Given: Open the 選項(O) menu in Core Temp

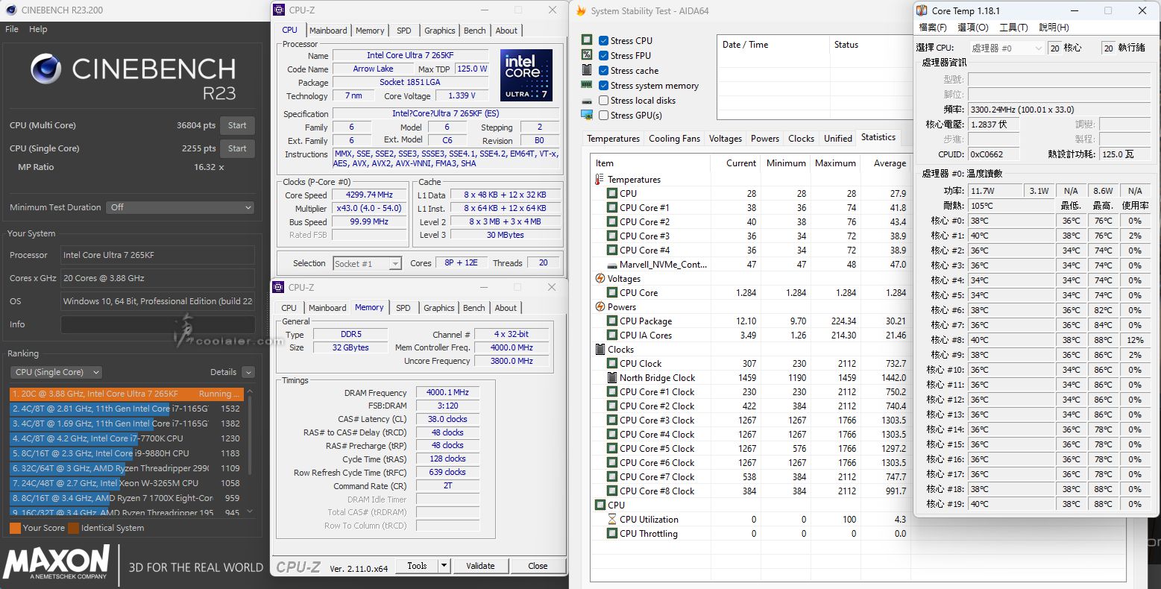Looking at the screenshot, I should click(x=972, y=28).
